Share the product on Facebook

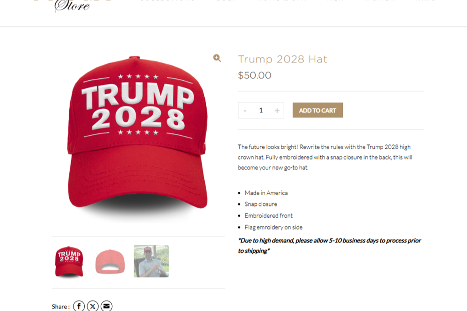click(x=79, y=306)
